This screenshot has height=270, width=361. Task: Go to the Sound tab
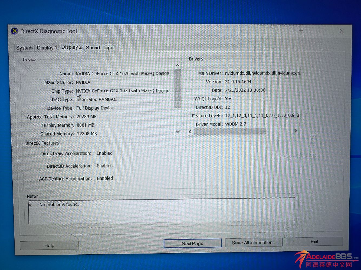(93, 48)
